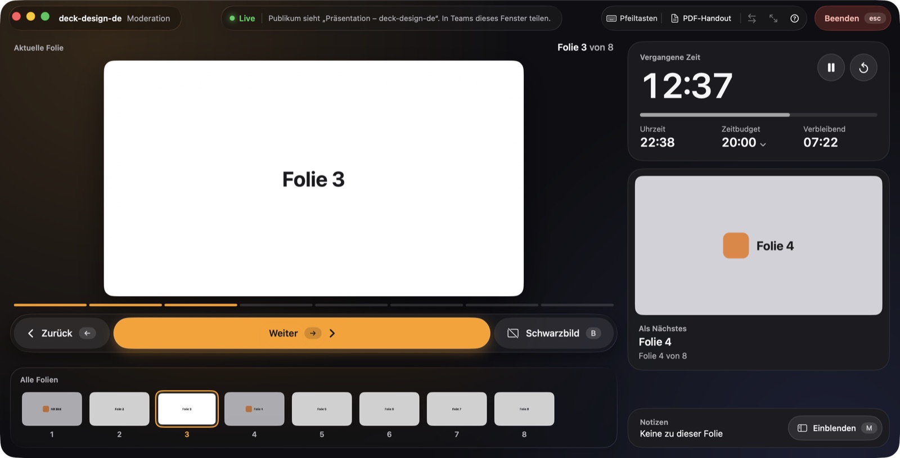Select slide thumbnail 1
Viewport: 900px width, 458px height.
coord(52,409)
